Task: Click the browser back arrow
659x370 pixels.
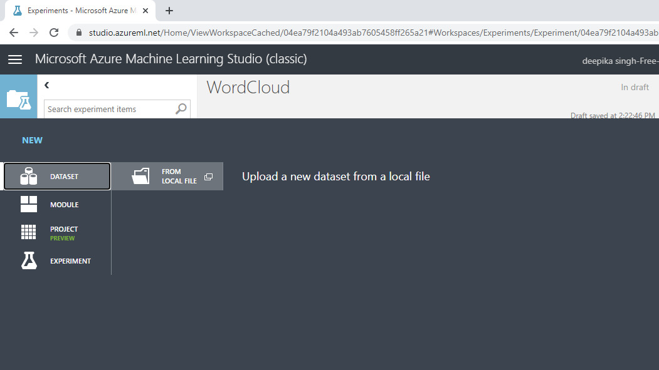Action: [14, 33]
